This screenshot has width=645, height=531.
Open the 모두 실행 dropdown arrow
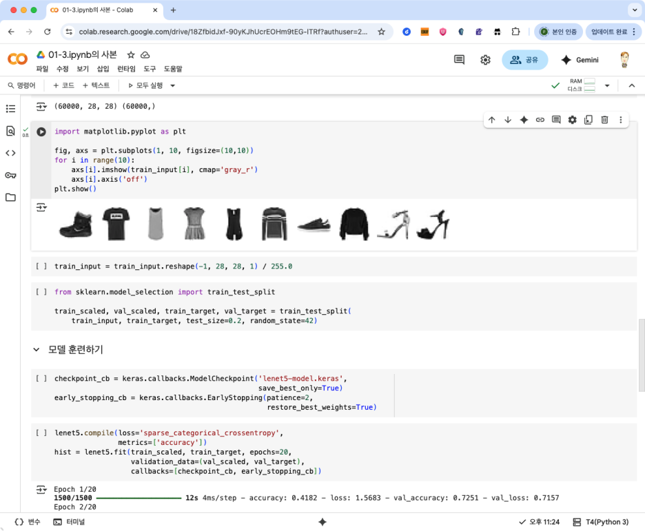coord(173,85)
